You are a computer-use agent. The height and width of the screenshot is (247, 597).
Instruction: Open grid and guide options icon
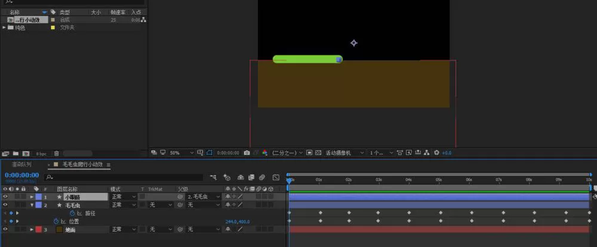(200, 153)
